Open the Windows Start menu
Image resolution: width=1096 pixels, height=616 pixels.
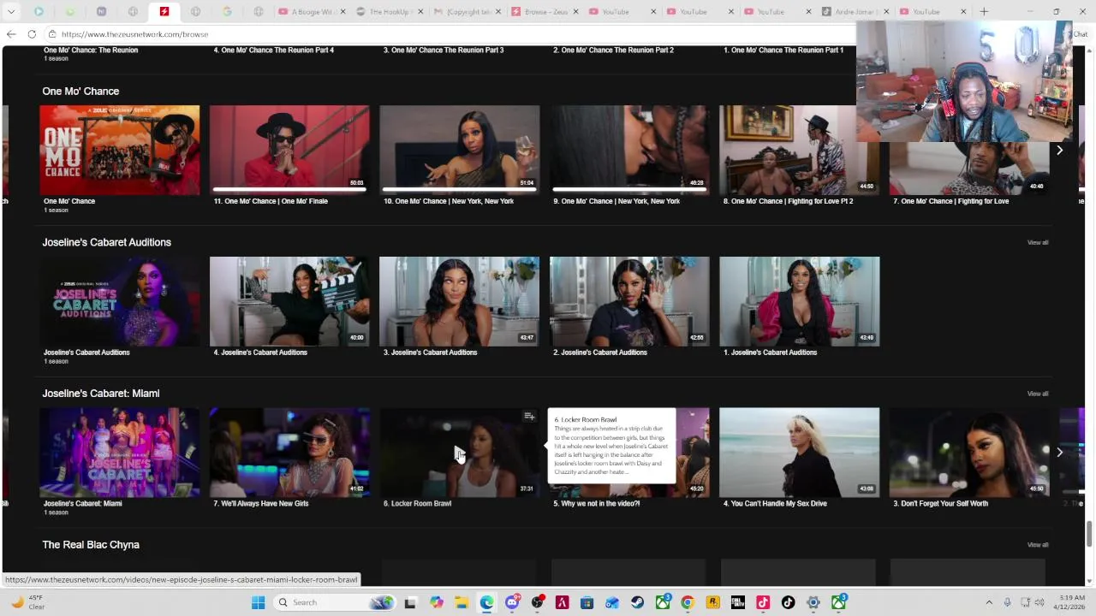coord(258,602)
